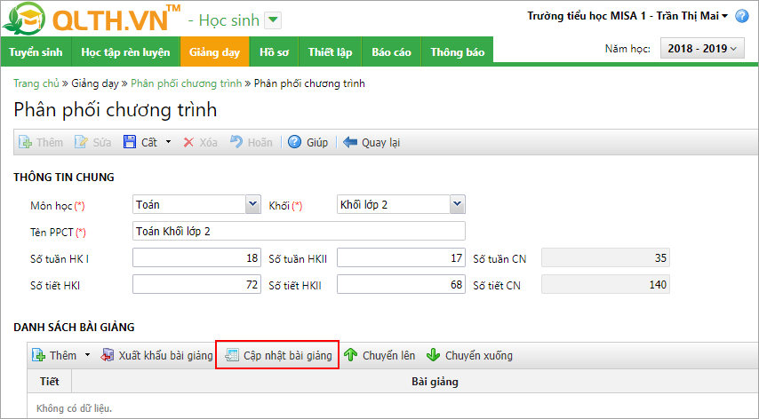Screen dimensions: 759x419
Task: Click the Quay lại back arrow
Action: (350, 142)
